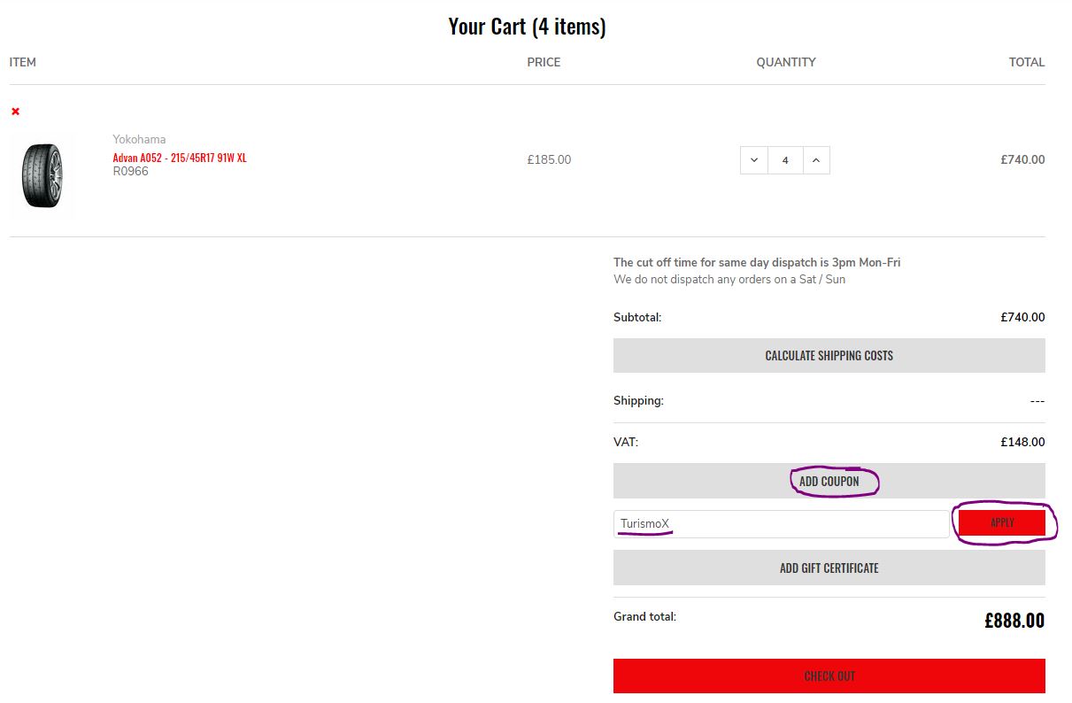This screenshot has width=1072, height=703.
Task: Click the £148.00 VAT amount
Action: tap(1022, 442)
